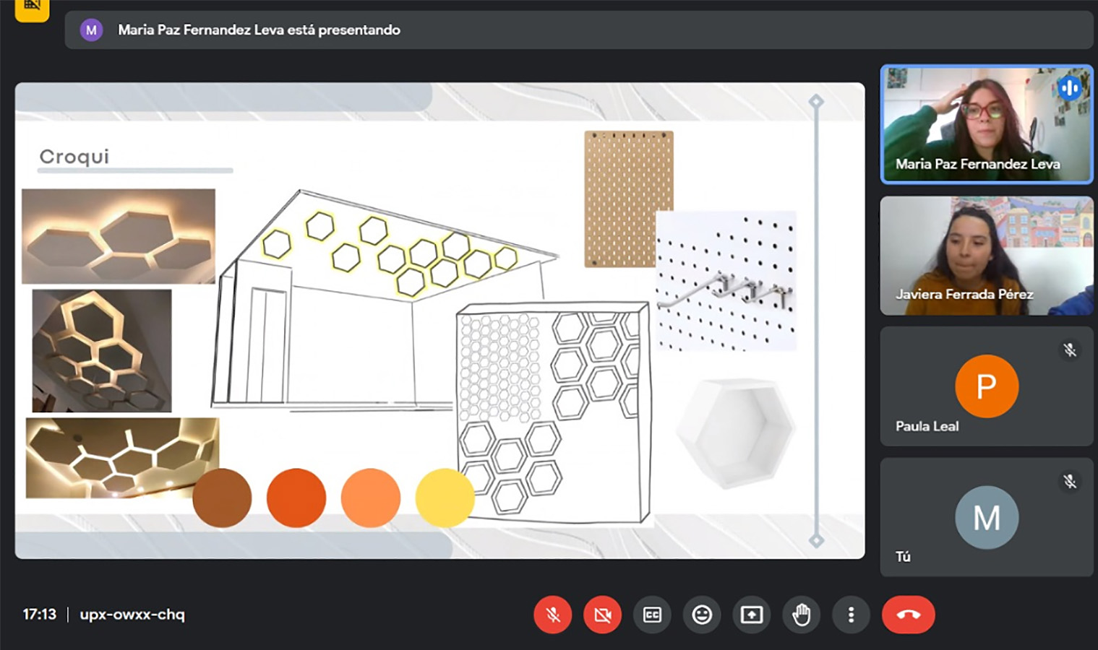Image resolution: width=1098 pixels, height=650 pixels.
Task: Open the screen sharing control
Action: coord(751,615)
